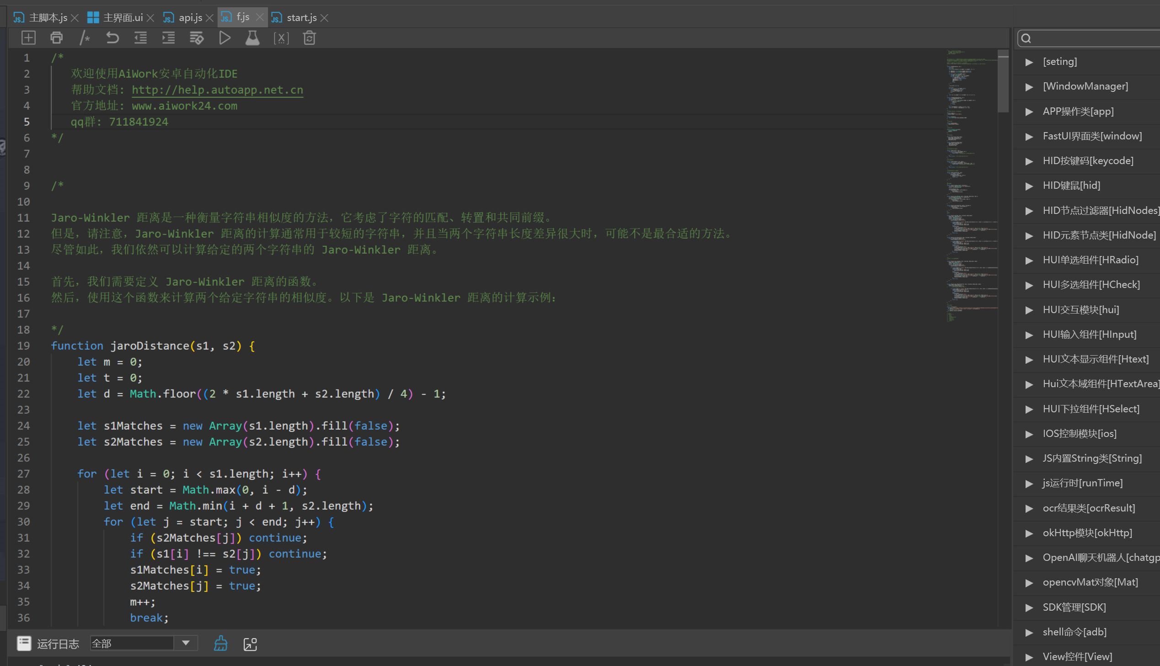Expand JS内置String类[String] node

pos(1029,459)
